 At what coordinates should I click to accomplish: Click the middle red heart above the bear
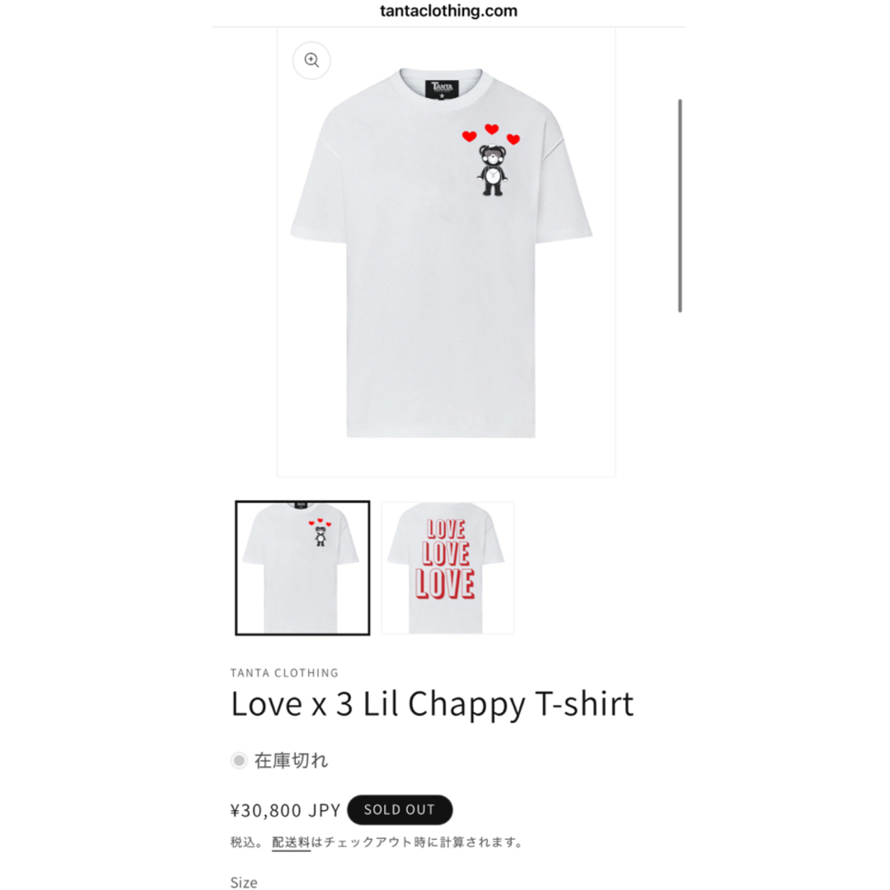point(491,129)
